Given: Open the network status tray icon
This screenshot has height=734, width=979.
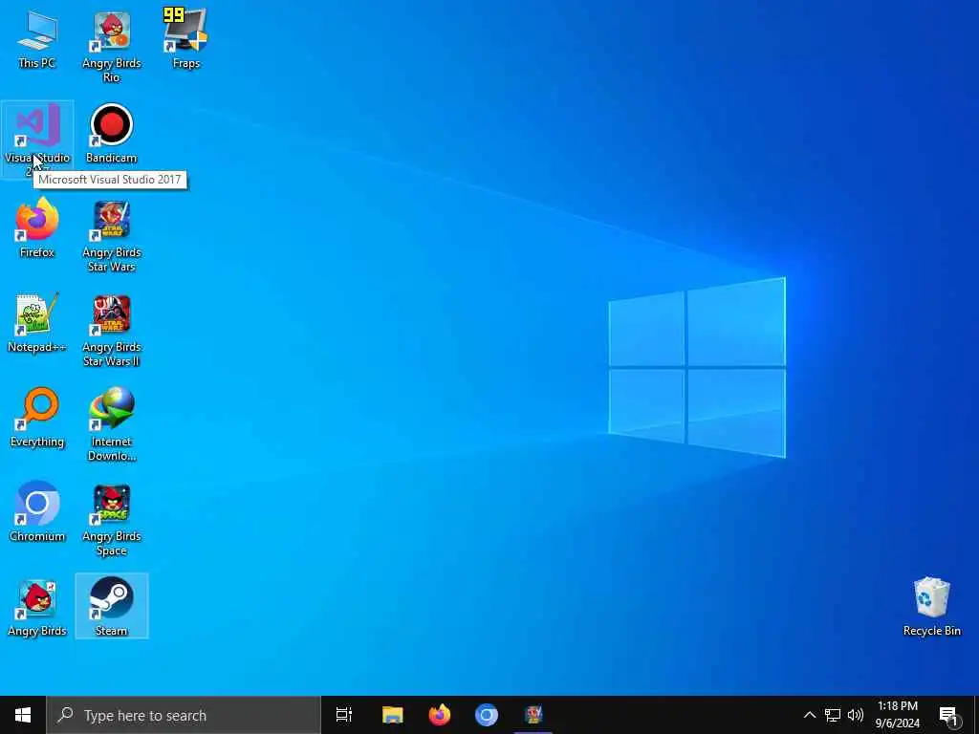Looking at the screenshot, I should point(833,715).
